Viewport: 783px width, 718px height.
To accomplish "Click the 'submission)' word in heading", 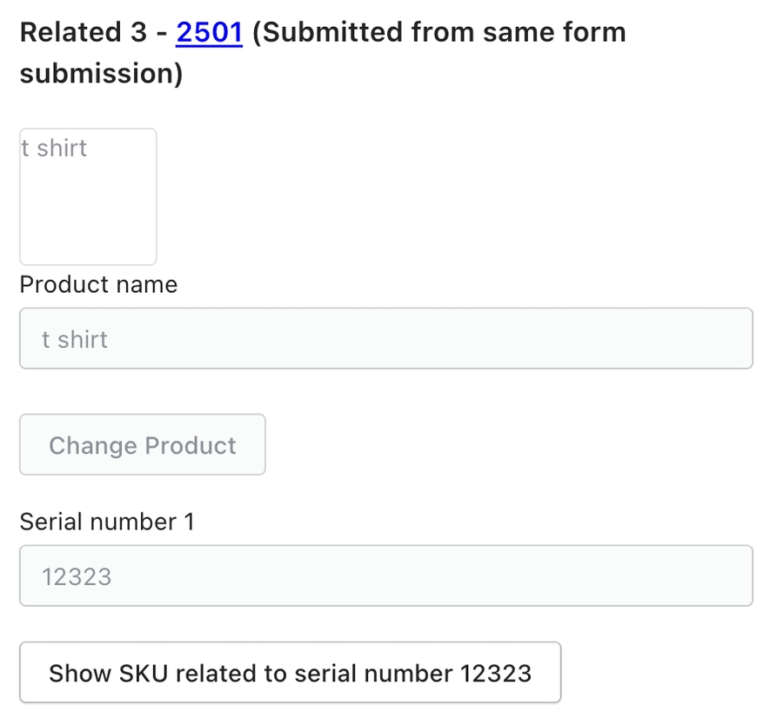I will pyautogui.click(x=101, y=74).
